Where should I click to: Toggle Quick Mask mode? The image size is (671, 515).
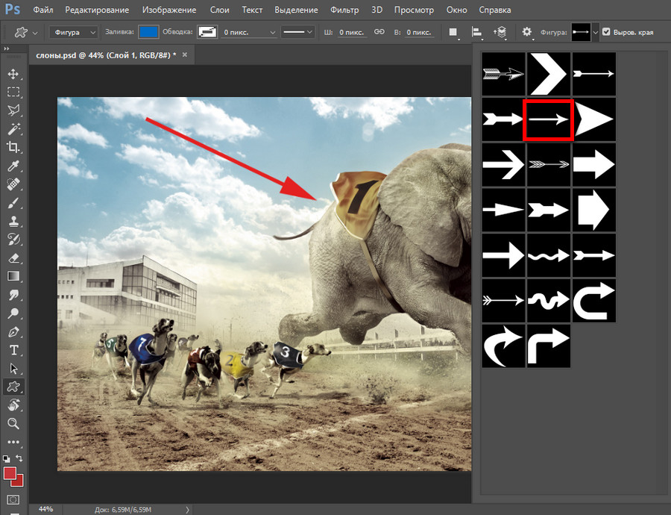(x=13, y=499)
